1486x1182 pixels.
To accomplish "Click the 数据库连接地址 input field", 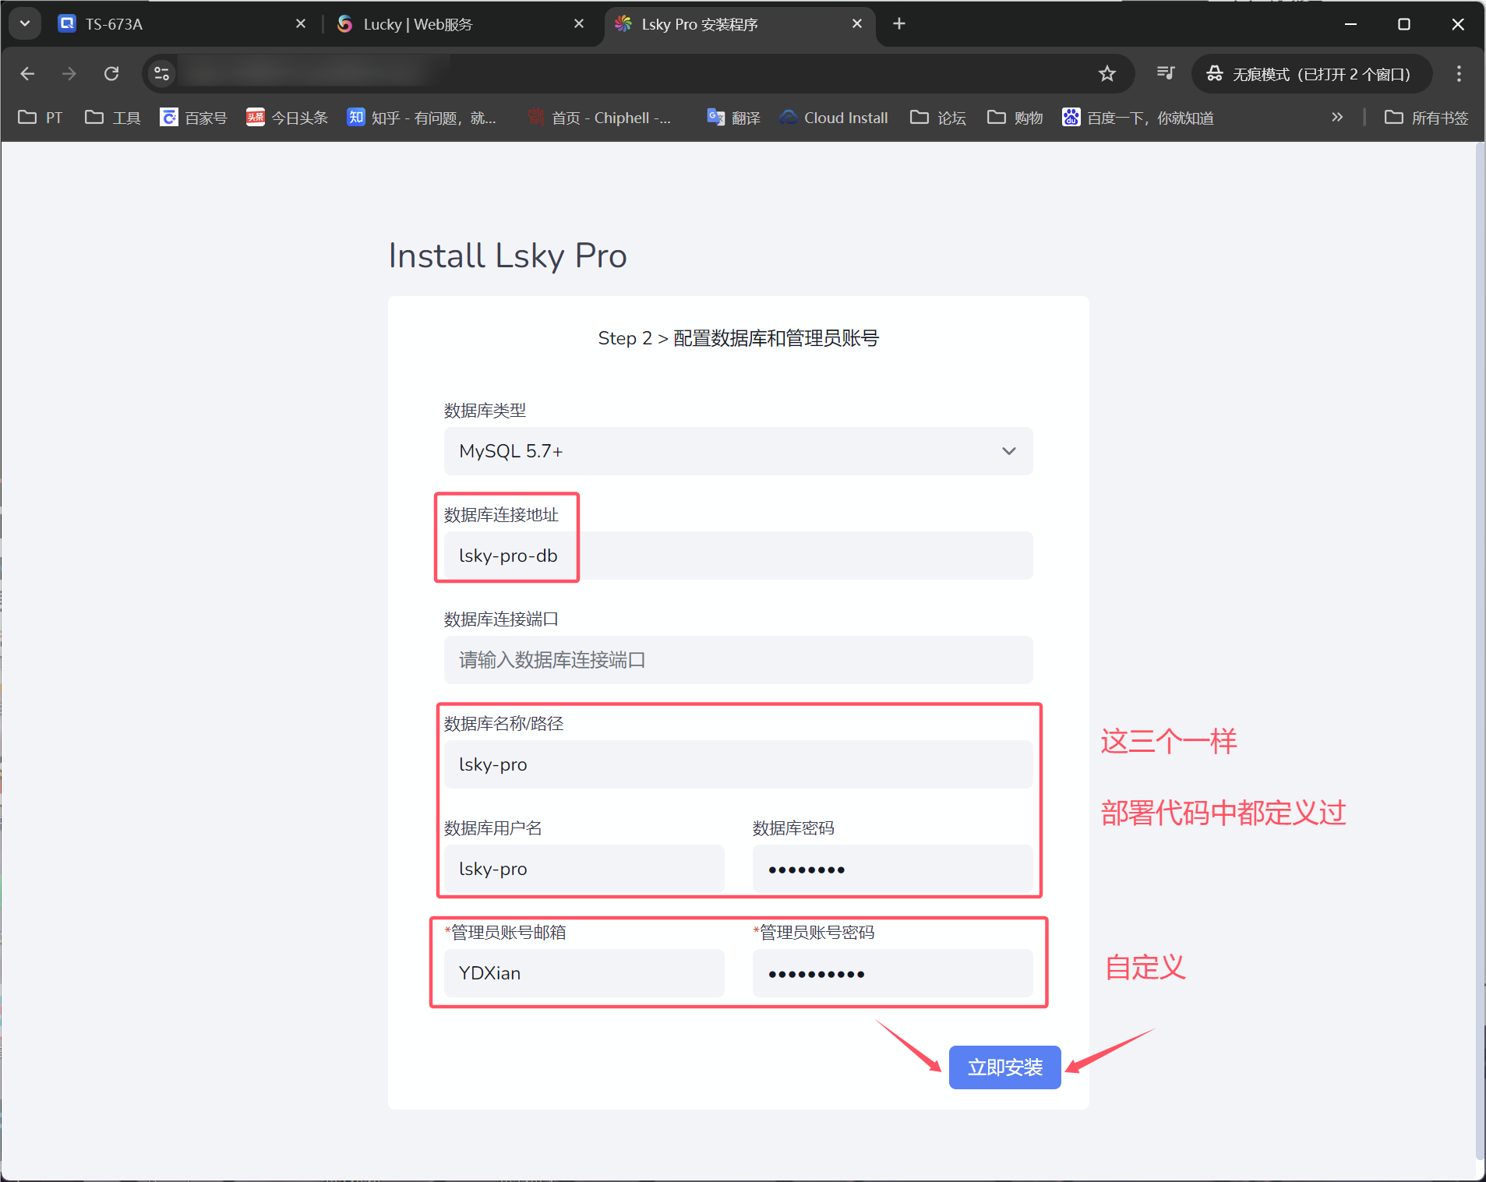I will click(x=738, y=556).
